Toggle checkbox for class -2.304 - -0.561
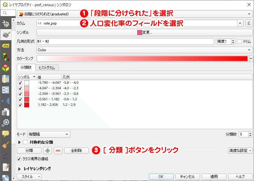Screen dimensions: 254x181 pos(20,94)
